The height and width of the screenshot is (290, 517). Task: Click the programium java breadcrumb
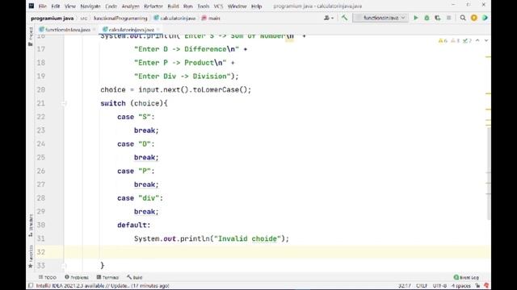[x=52, y=19]
